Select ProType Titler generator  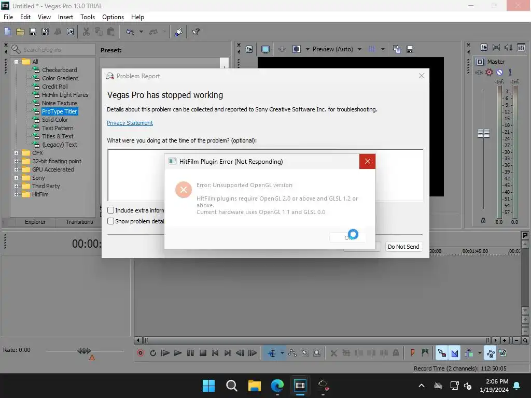pos(59,111)
